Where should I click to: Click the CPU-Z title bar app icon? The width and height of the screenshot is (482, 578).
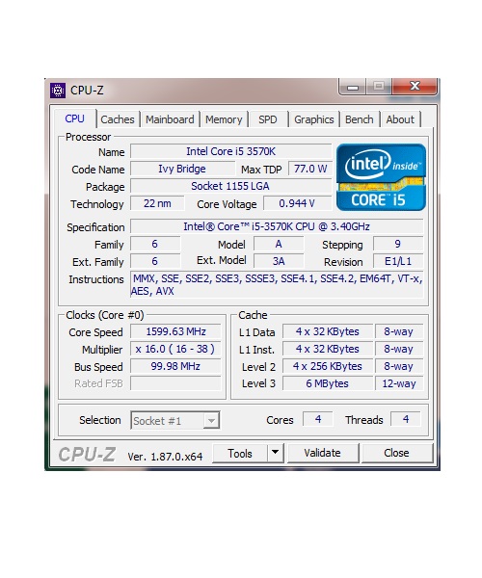click(58, 91)
